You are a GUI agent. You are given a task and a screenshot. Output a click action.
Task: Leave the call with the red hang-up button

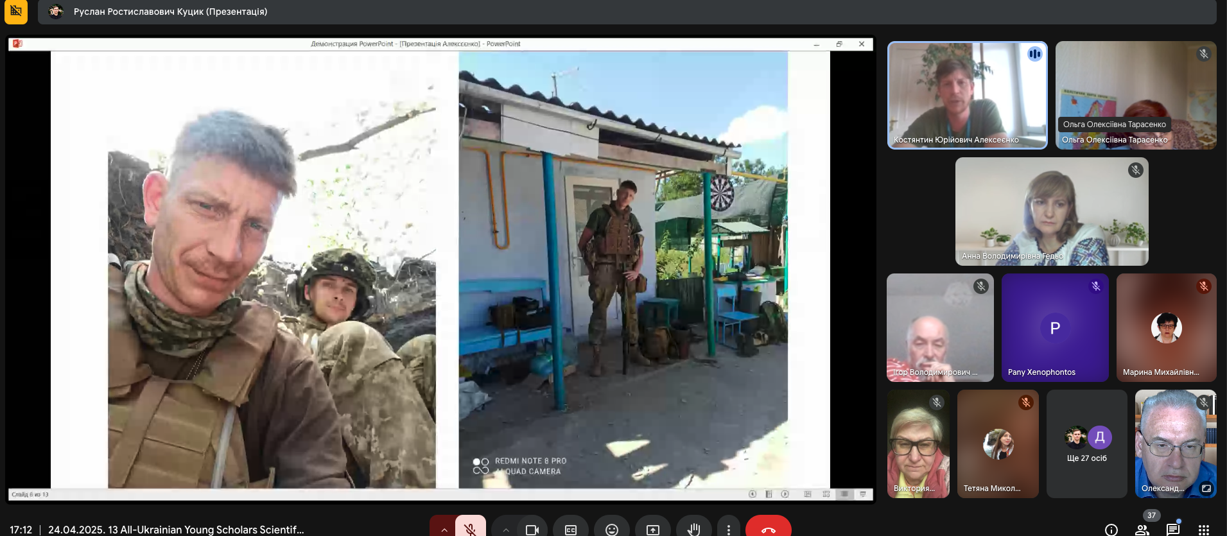point(768,529)
